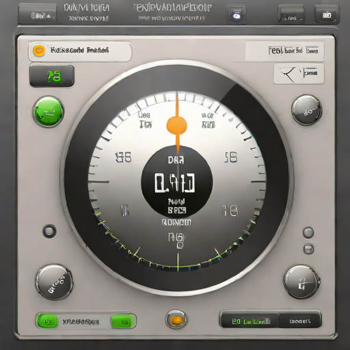Click the needle graph icon box
This screenshot has width=350, height=350.
click(x=299, y=74)
